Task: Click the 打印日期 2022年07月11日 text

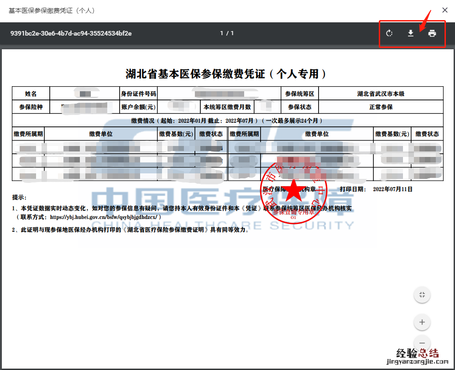Action: (x=376, y=189)
